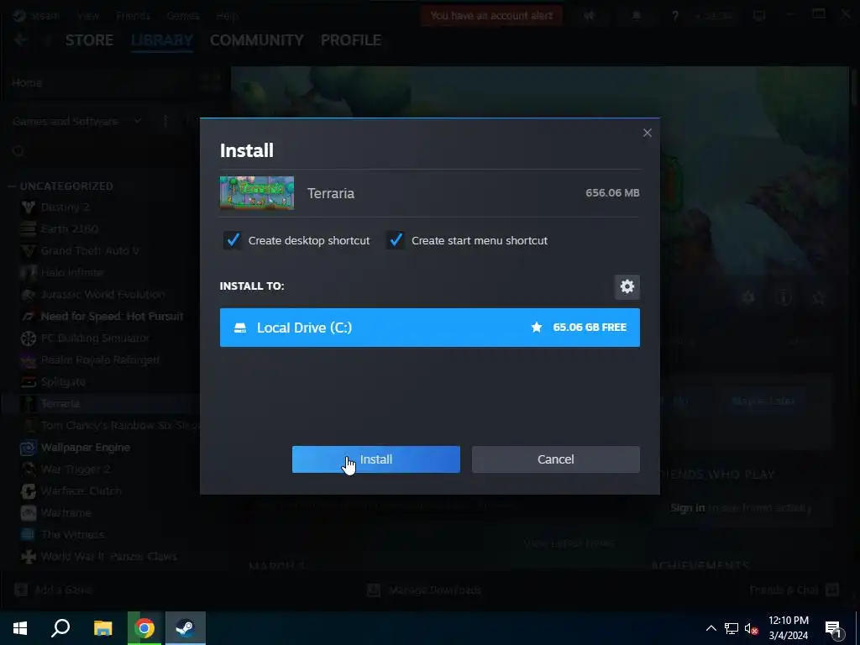Select Splitgate in library list

tap(63, 382)
